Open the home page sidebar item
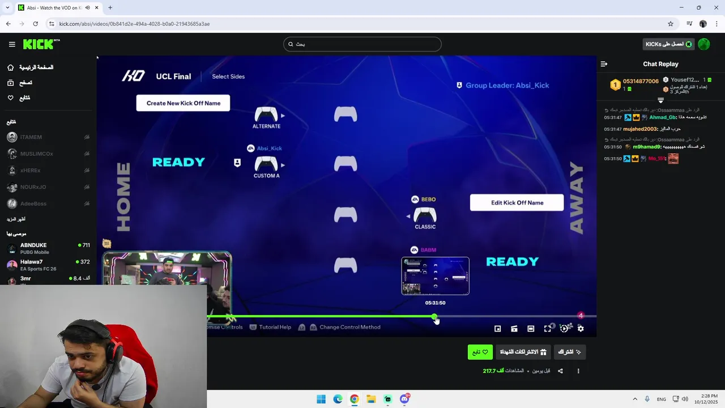Viewport: 725px width, 408px height. pyautogui.click(x=30, y=67)
